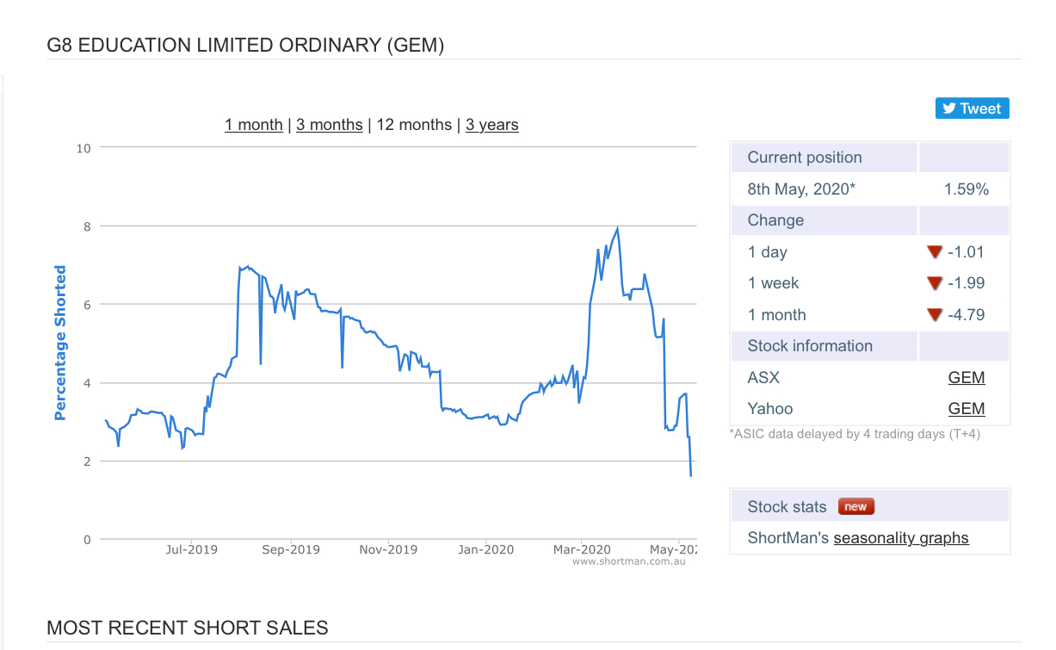Viewport: 1056px width, 650px height.
Task: Click the 8th May, 2020* date cell
Action: pos(801,189)
